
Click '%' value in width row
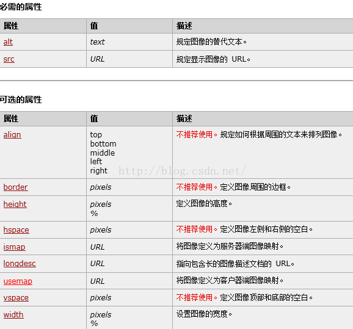[94, 324]
